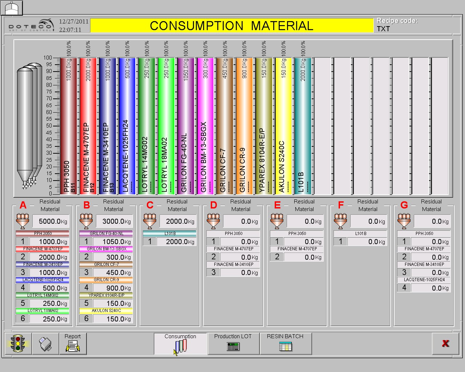This screenshot has width=465, height=372.
Task: Select the GRILON CR-9 orange bar
Action: (244, 126)
